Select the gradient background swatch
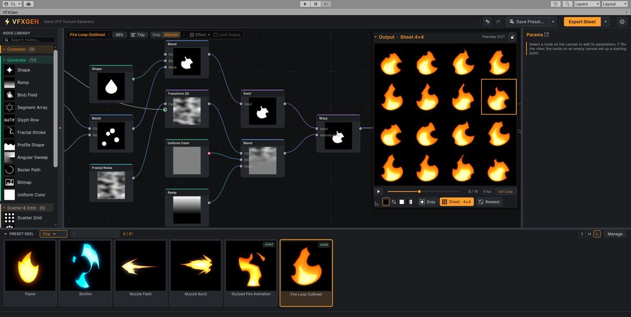Screen dimensions: 631x317 410,202
